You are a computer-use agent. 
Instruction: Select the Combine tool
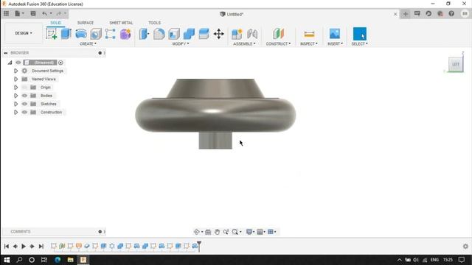pos(189,34)
